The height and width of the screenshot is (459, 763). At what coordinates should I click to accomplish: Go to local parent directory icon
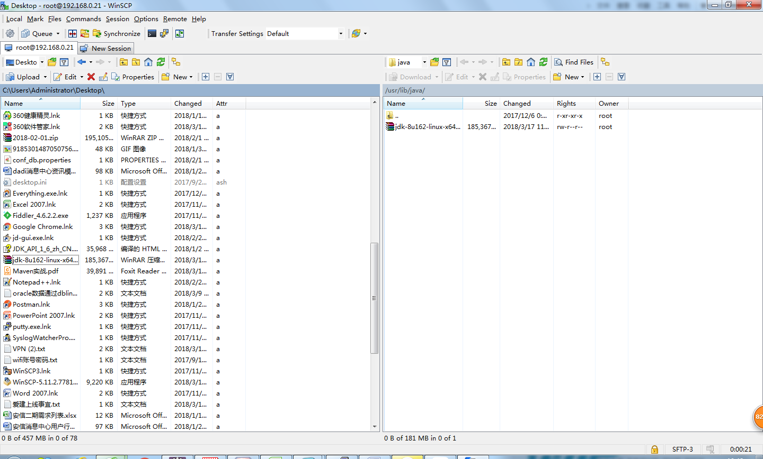(x=123, y=62)
